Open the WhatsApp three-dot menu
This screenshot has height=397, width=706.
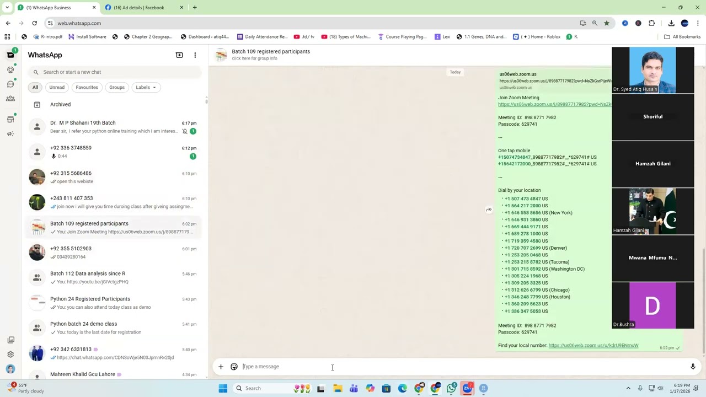point(195,55)
